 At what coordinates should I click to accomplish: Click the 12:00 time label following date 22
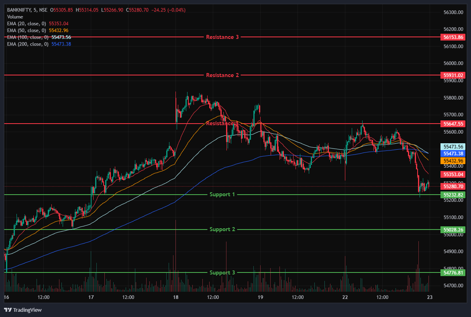pos(382,297)
